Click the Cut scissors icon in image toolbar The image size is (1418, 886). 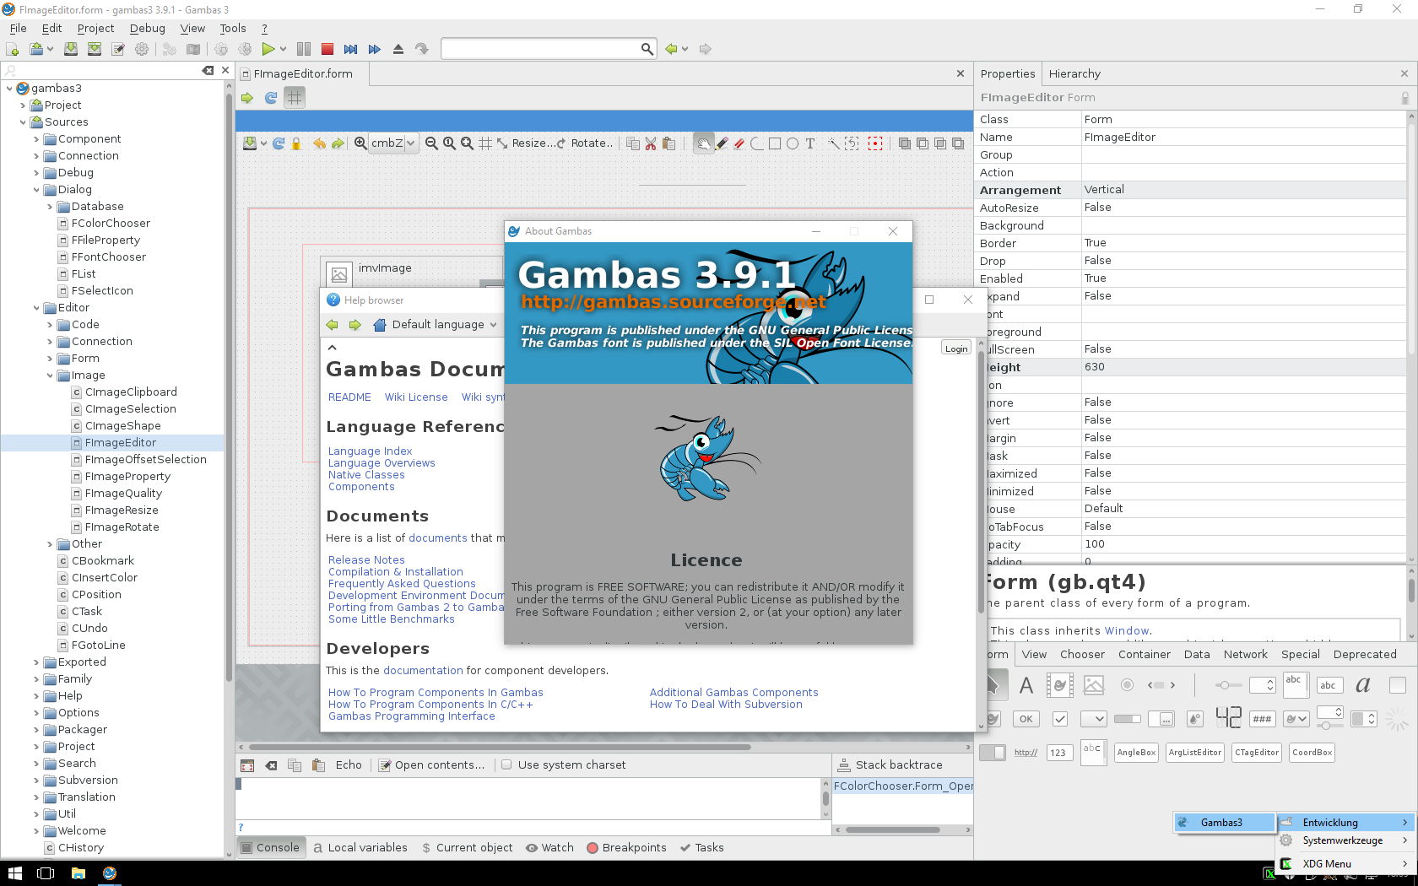[651, 143]
